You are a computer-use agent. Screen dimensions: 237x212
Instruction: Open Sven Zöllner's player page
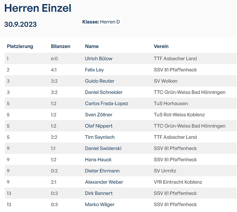99,115
